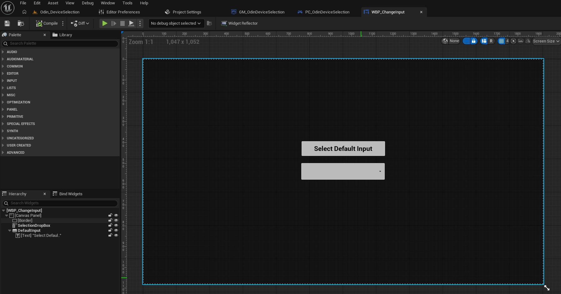
Task: Click the Stop simulation button
Action: click(x=123, y=23)
